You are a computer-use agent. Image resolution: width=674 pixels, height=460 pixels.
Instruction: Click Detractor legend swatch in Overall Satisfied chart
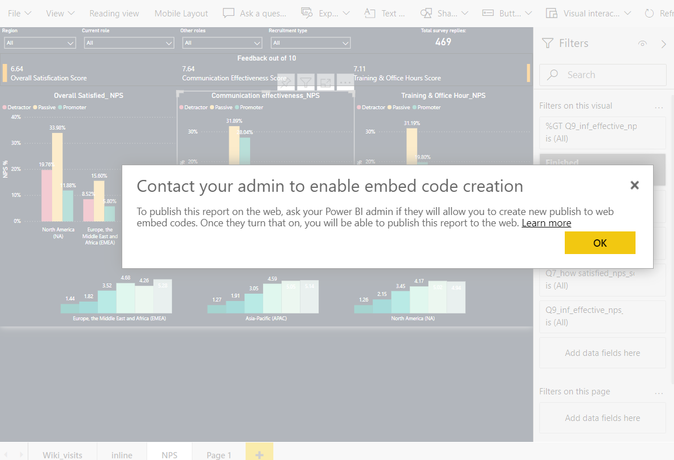pos(5,108)
